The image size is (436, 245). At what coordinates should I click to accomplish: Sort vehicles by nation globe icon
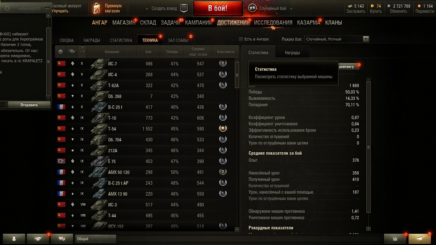[61, 52]
